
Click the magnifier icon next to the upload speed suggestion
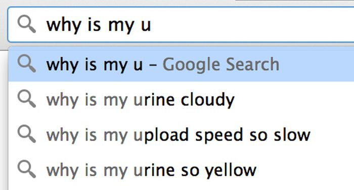tap(27, 134)
